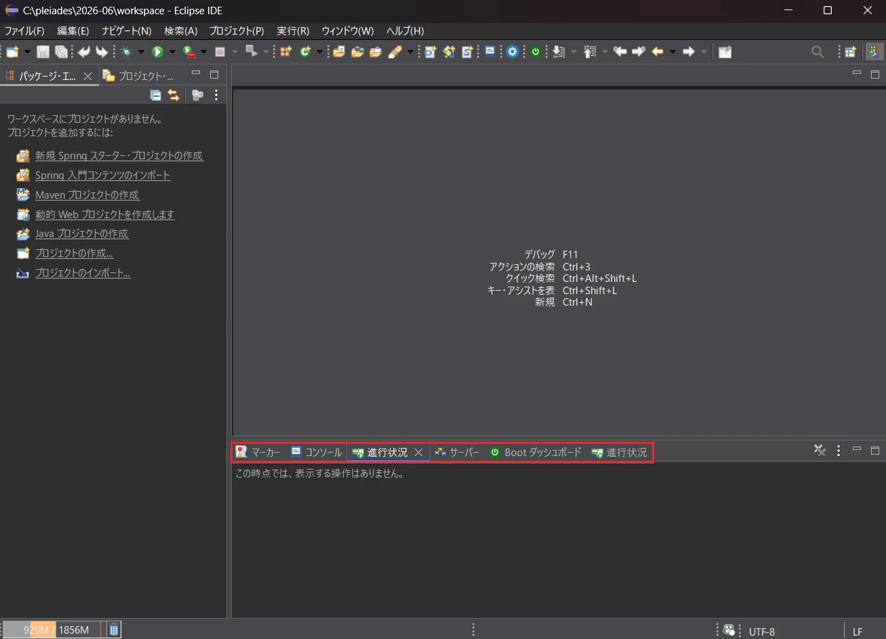Start debugging with the bug icon
The height and width of the screenshot is (639, 886).
[x=126, y=52]
